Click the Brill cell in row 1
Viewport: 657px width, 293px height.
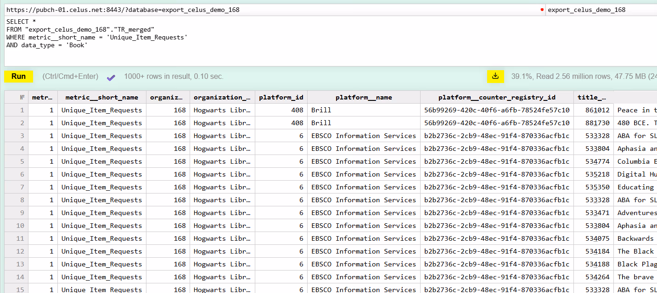point(364,110)
